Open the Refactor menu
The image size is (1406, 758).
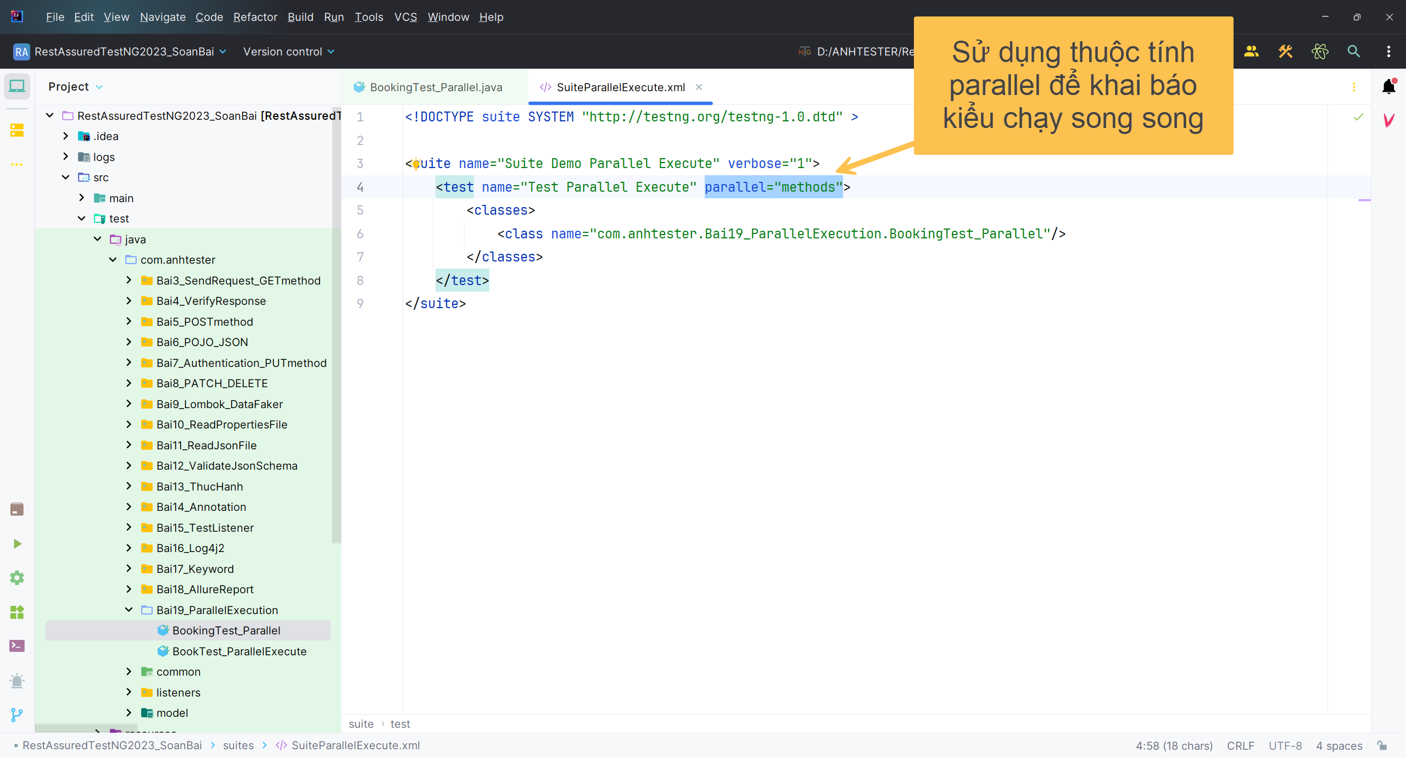pyautogui.click(x=255, y=17)
